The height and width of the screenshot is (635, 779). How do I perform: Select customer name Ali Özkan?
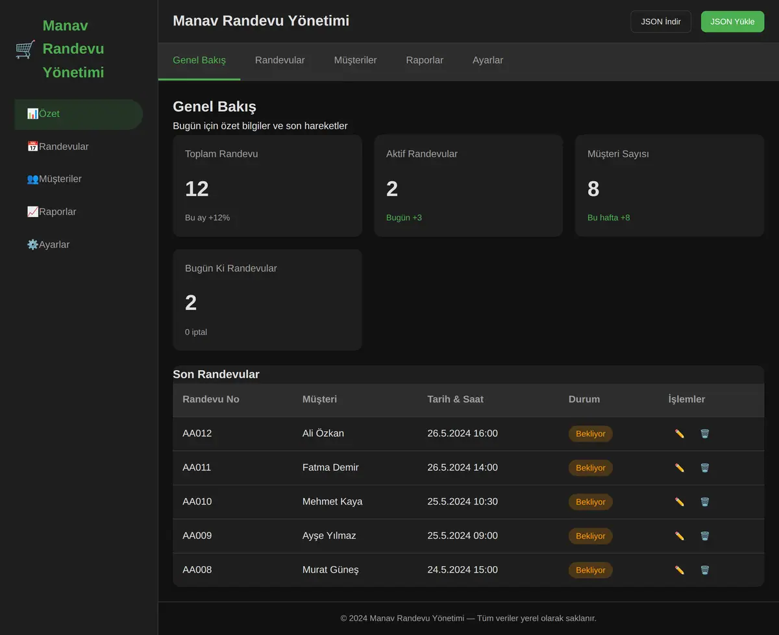(323, 433)
